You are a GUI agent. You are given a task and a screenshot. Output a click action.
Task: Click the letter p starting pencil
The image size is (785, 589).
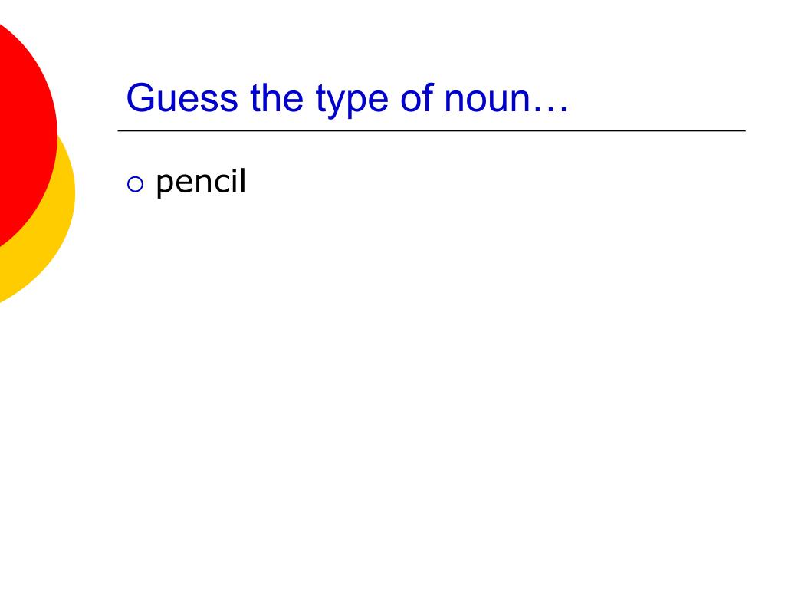[166, 184]
